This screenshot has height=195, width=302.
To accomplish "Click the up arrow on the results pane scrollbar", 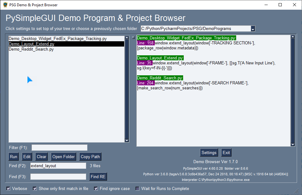I will point(293,36).
